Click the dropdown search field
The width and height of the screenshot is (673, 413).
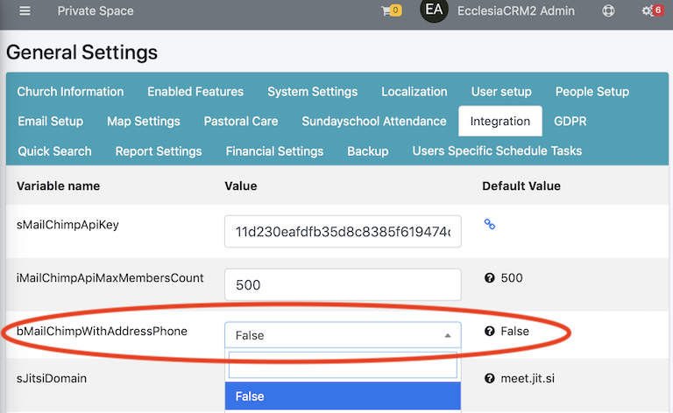point(343,365)
